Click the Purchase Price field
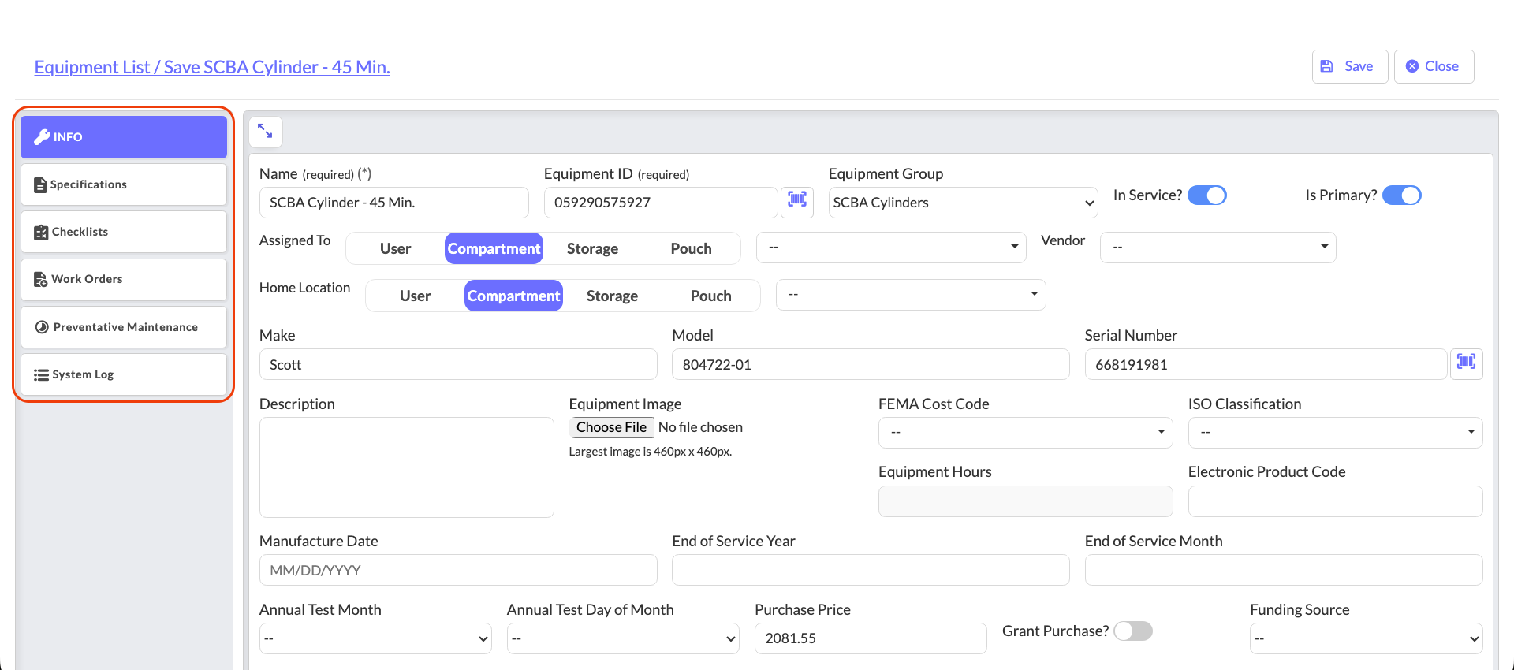The width and height of the screenshot is (1514, 670). 871,638
